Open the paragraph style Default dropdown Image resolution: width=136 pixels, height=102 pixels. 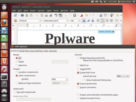tap(40, 21)
